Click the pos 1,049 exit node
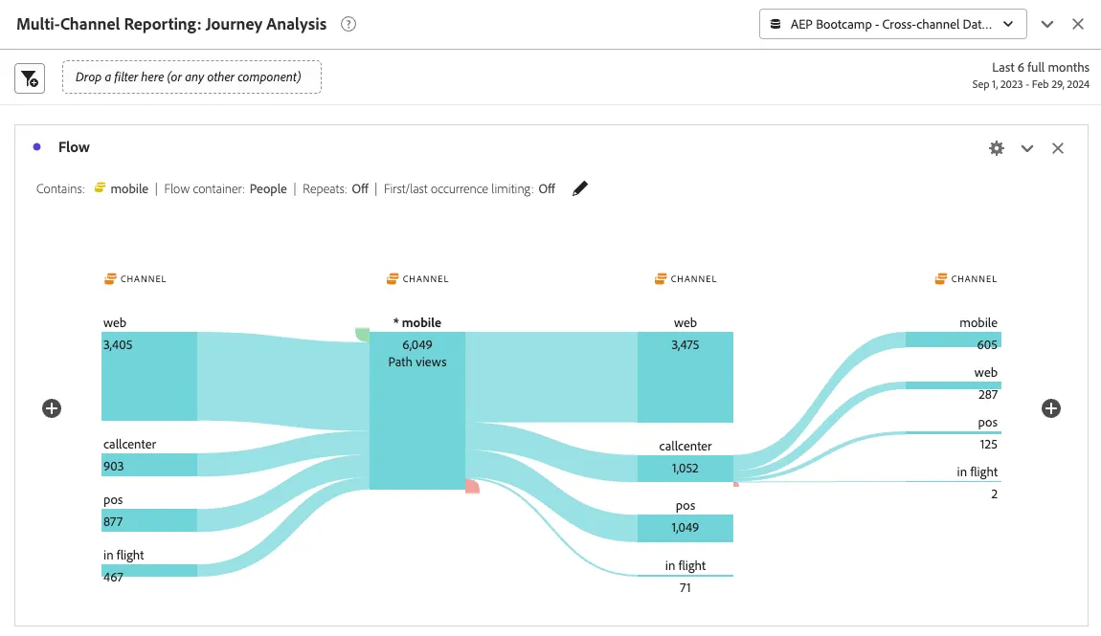 point(685,528)
